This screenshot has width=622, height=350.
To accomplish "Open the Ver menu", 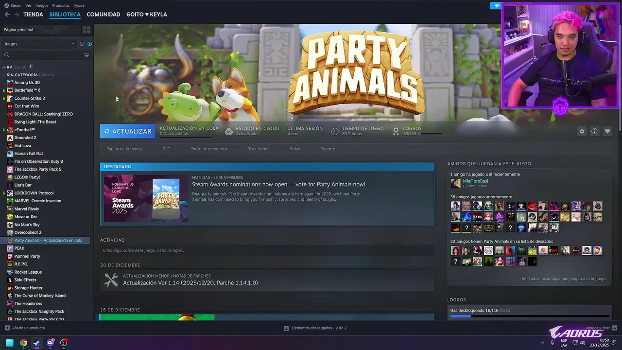I will pos(28,5).
